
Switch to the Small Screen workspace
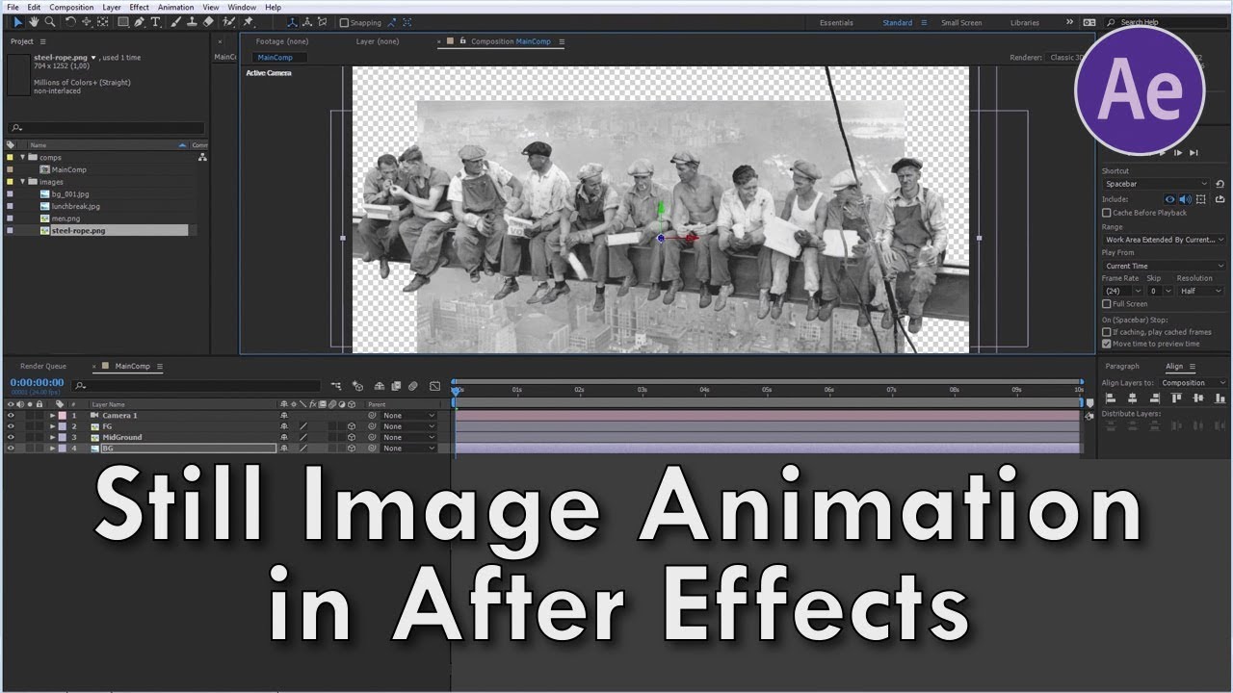click(961, 23)
